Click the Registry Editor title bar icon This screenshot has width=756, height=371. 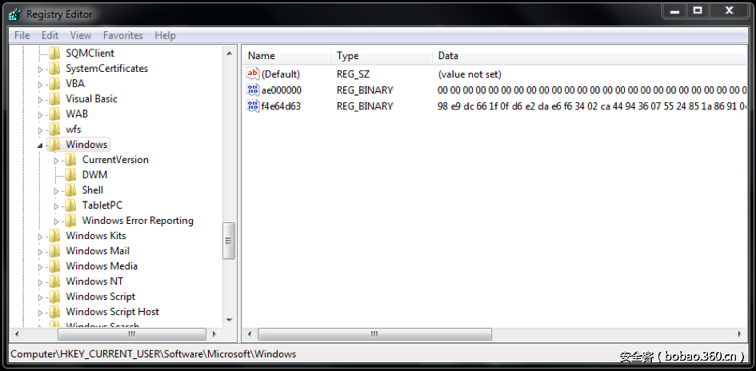(15, 14)
